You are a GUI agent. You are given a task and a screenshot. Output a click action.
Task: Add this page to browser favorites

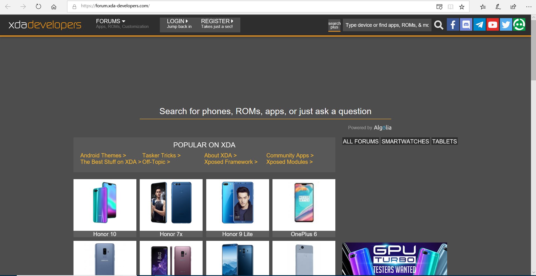462,7
